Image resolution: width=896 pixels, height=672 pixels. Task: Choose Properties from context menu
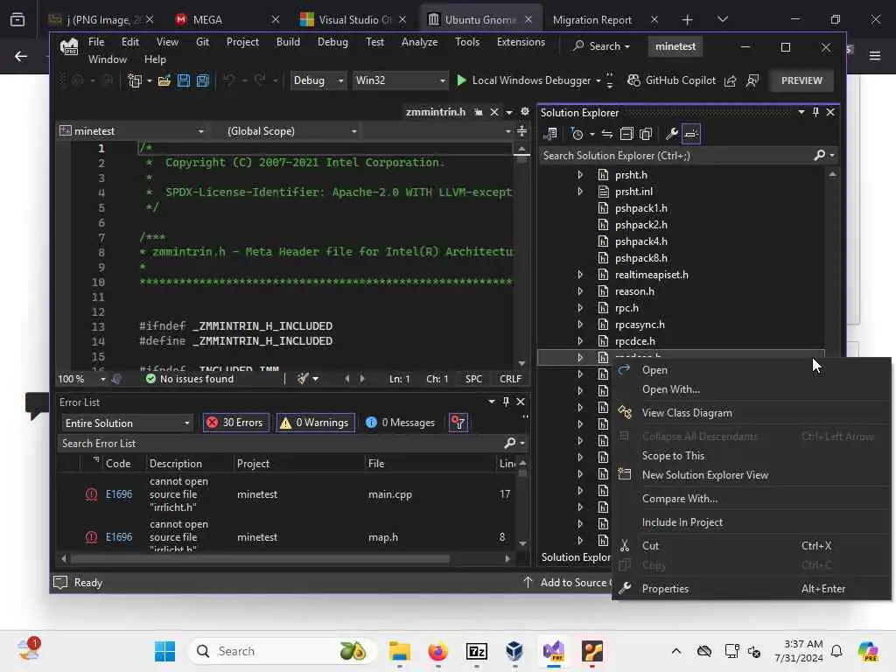751,589
